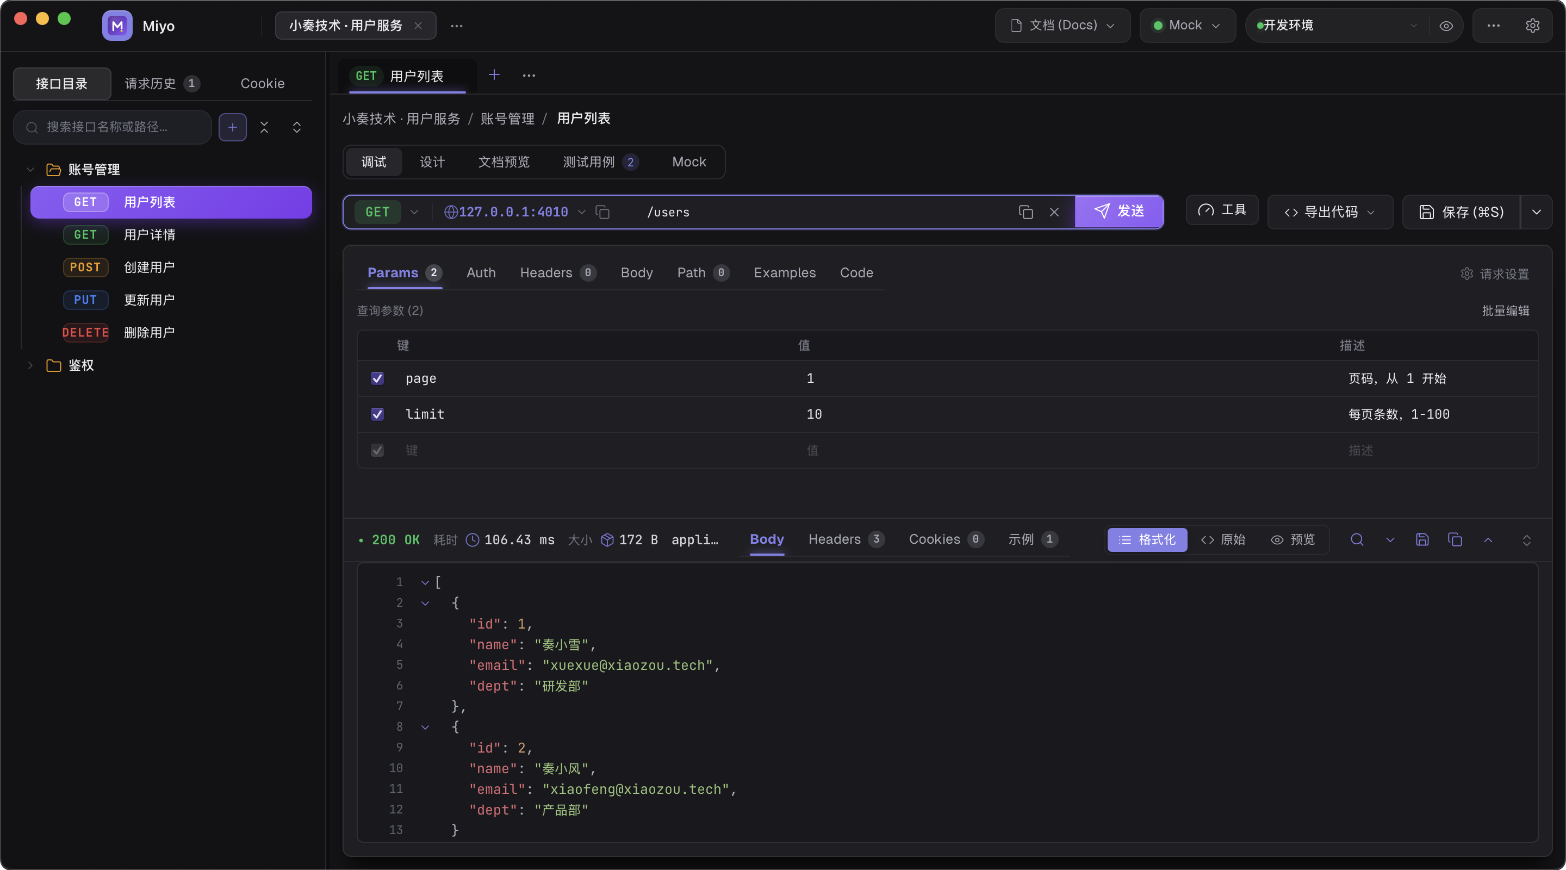Open 文档 (Docs) dropdown
Viewport: 1566px width, 870px height.
point(1062,26)
